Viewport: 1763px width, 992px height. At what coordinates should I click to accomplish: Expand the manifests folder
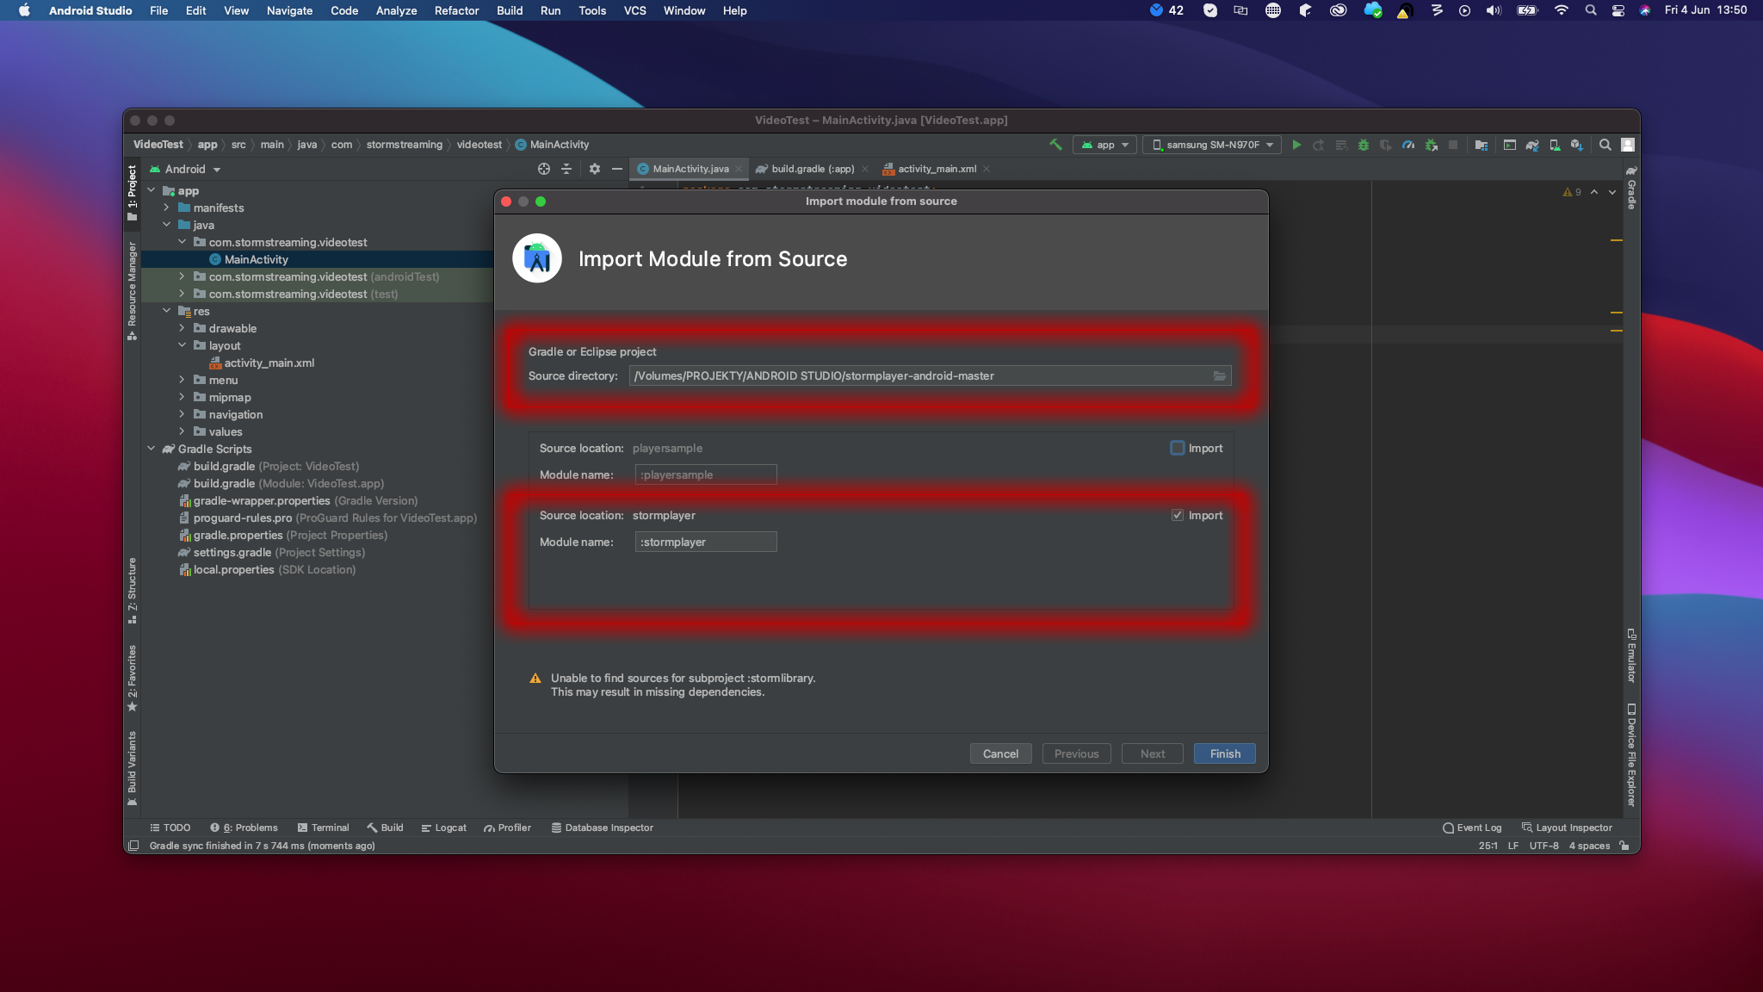tap(166, 208)
